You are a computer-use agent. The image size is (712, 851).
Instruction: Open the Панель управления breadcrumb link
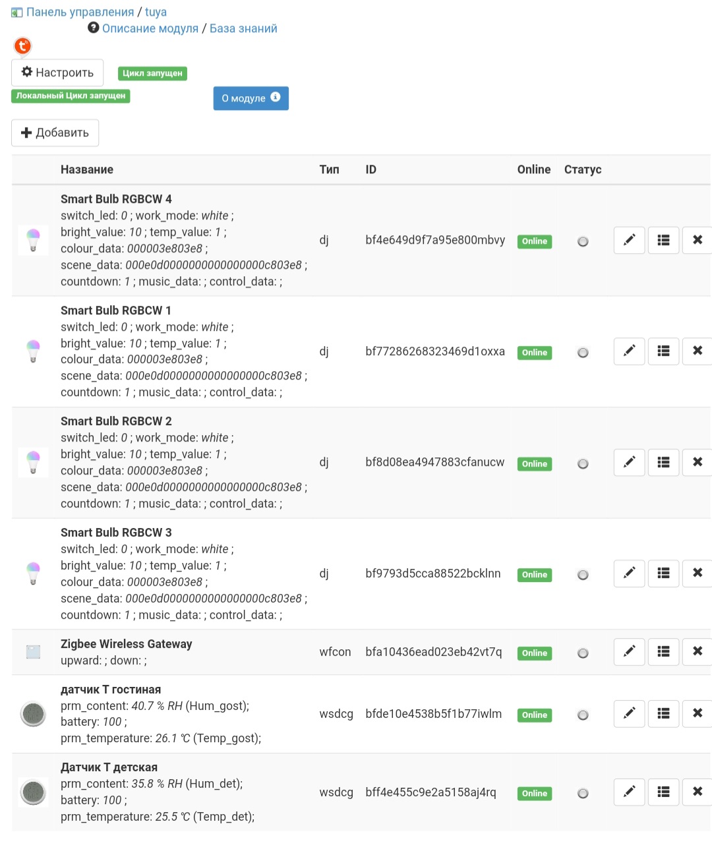coord(80,12)
